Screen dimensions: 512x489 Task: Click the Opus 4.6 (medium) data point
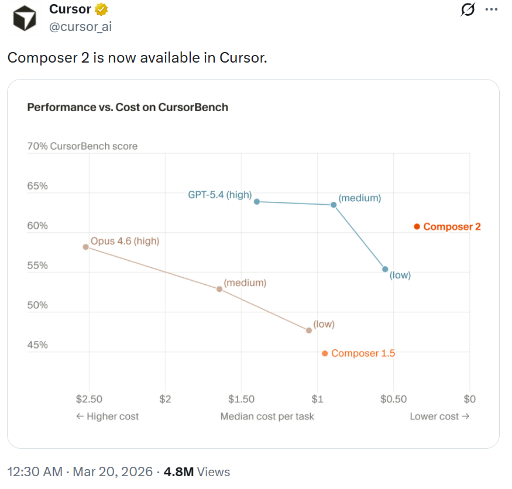pyautogui.click(x=219, y=289)
